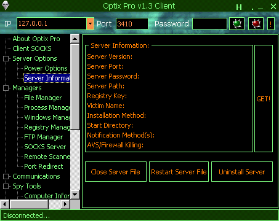Click the tree scrollbar up arrow

[x=75, y=39]
